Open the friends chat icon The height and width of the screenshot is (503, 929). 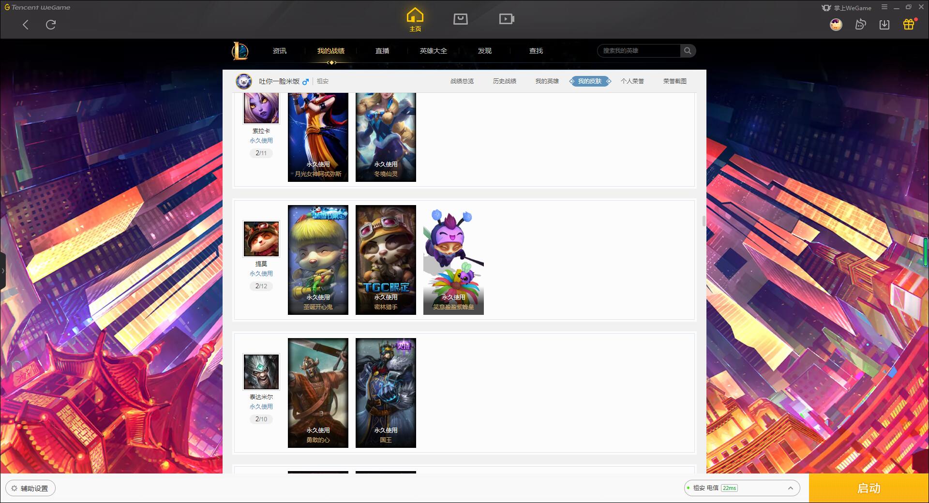tap(860, 24)
